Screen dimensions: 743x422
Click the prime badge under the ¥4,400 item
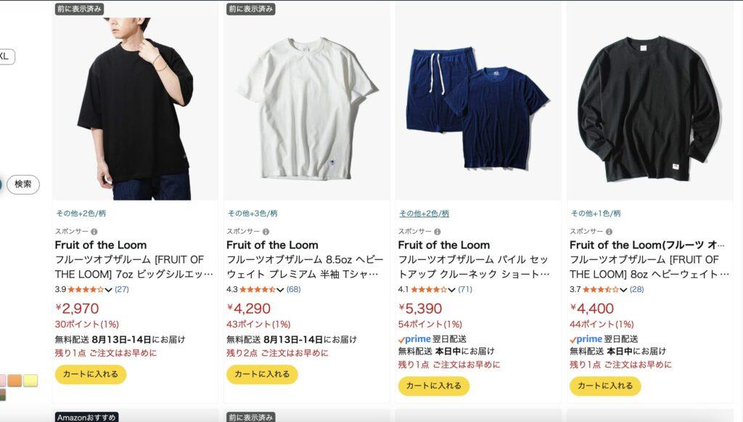pyautogui.click(x=586, y=339)
